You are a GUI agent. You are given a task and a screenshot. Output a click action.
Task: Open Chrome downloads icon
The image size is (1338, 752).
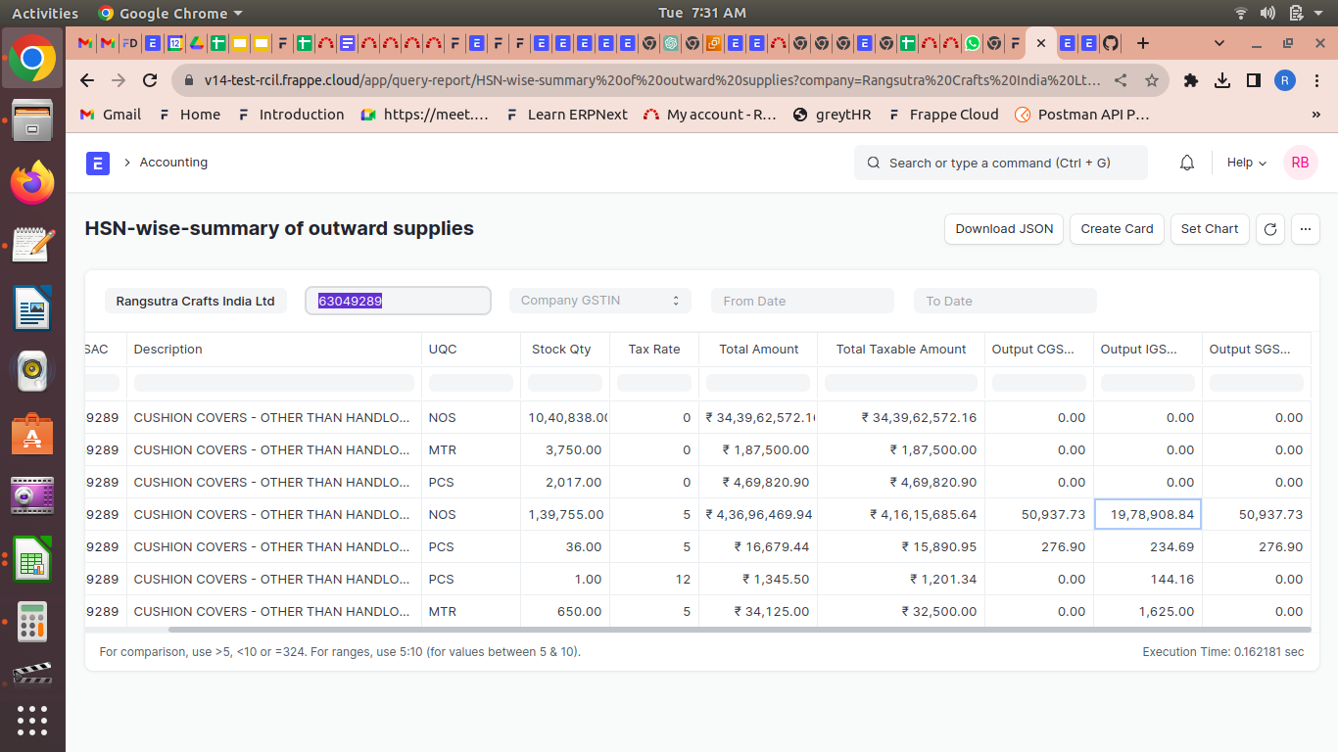1222,80
